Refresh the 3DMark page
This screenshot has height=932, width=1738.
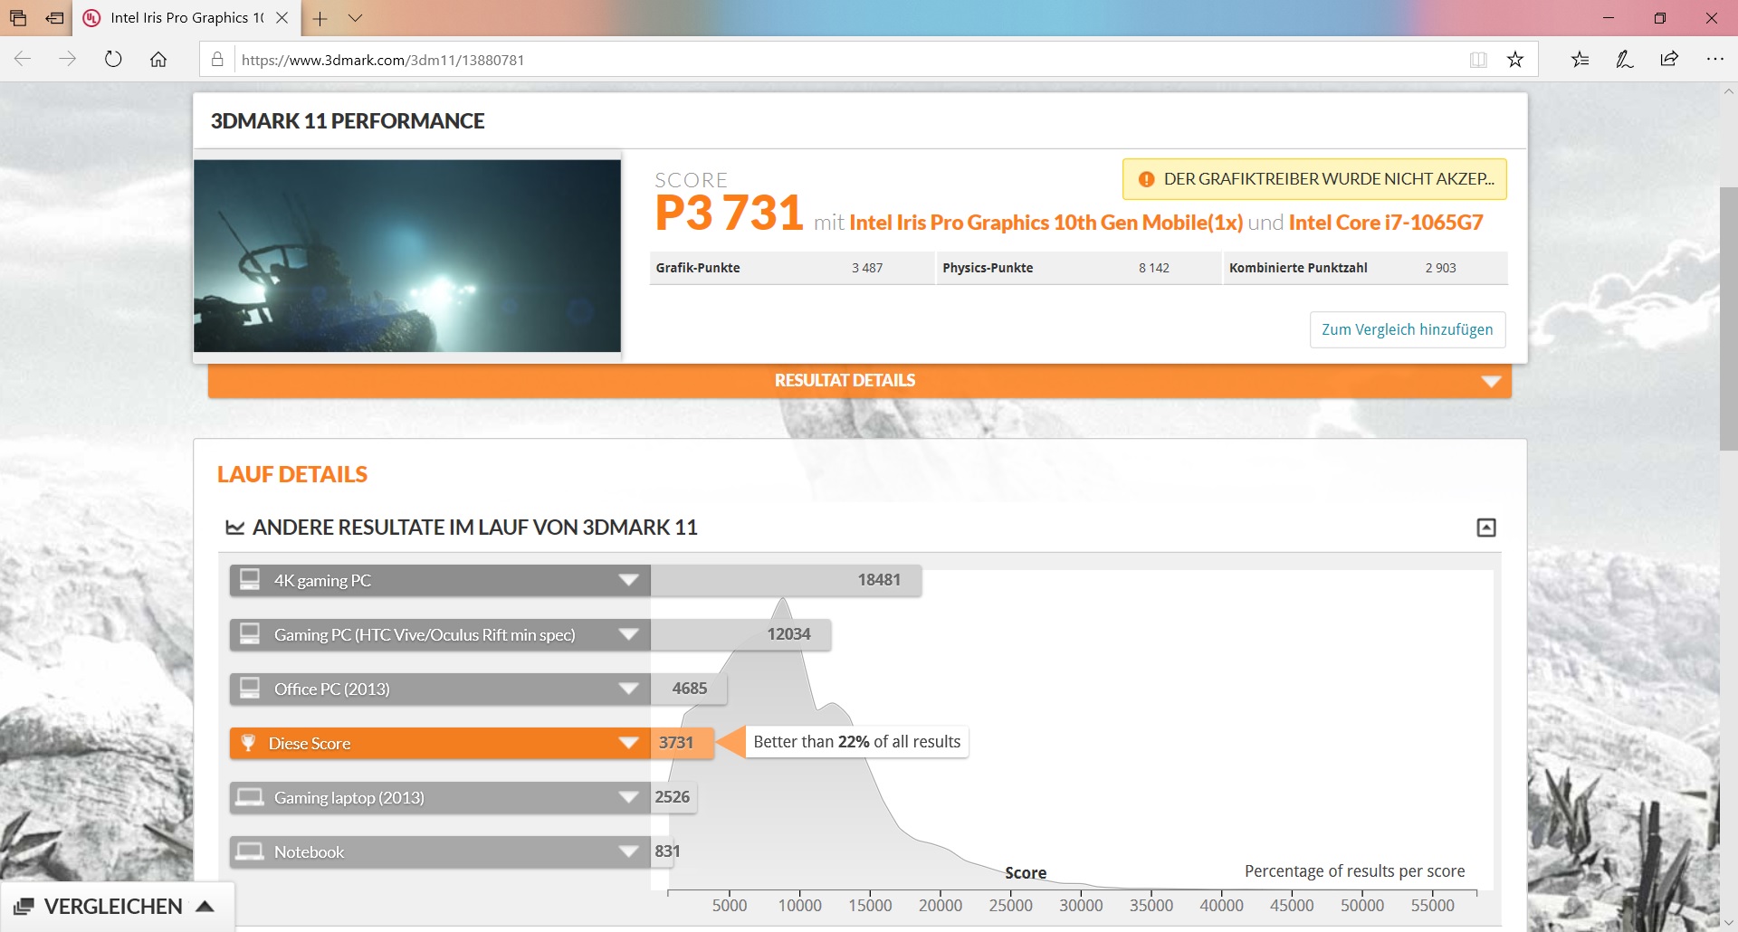113,60
